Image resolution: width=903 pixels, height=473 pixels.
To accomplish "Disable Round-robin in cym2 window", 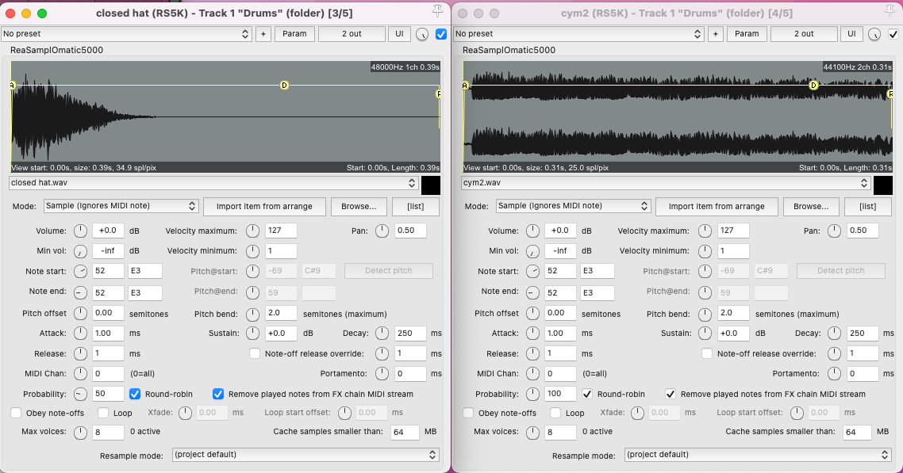I will 587,395.
